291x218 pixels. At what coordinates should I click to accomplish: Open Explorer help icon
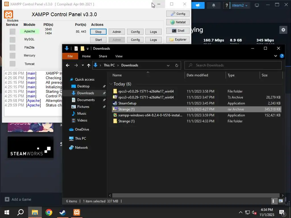click(x=282, y=56)
